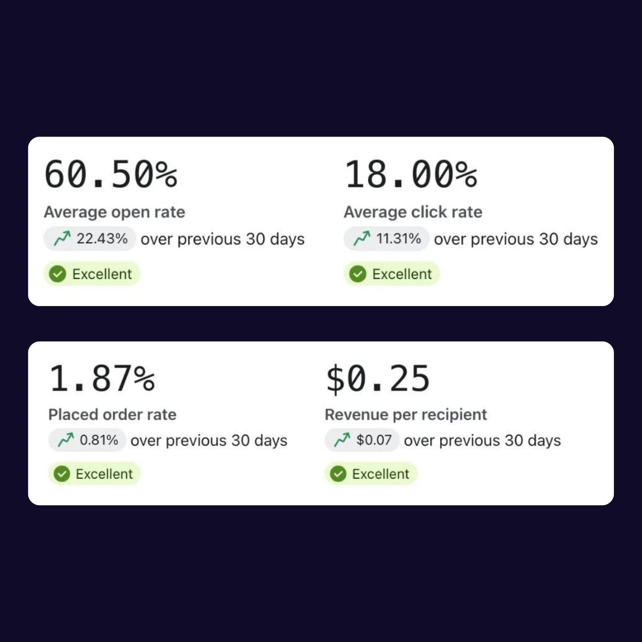Click the 18.00% click rate value
This screenshot has height=642, width=642.
pos(411,174)
